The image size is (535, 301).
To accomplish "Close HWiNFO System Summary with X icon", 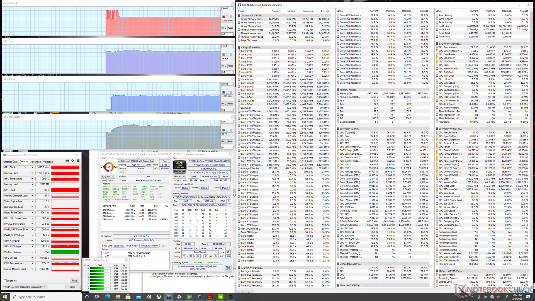I will click(228, 268).
